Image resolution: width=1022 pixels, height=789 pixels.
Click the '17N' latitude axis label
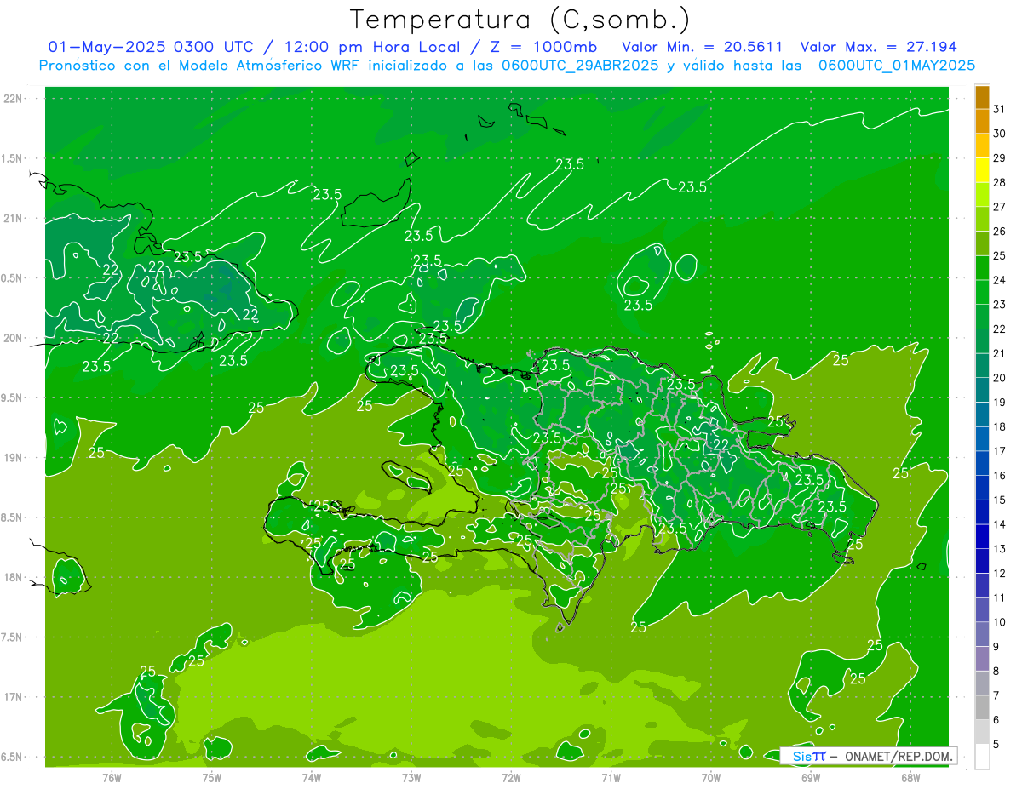pyautogui.click(x=14, y=697)
